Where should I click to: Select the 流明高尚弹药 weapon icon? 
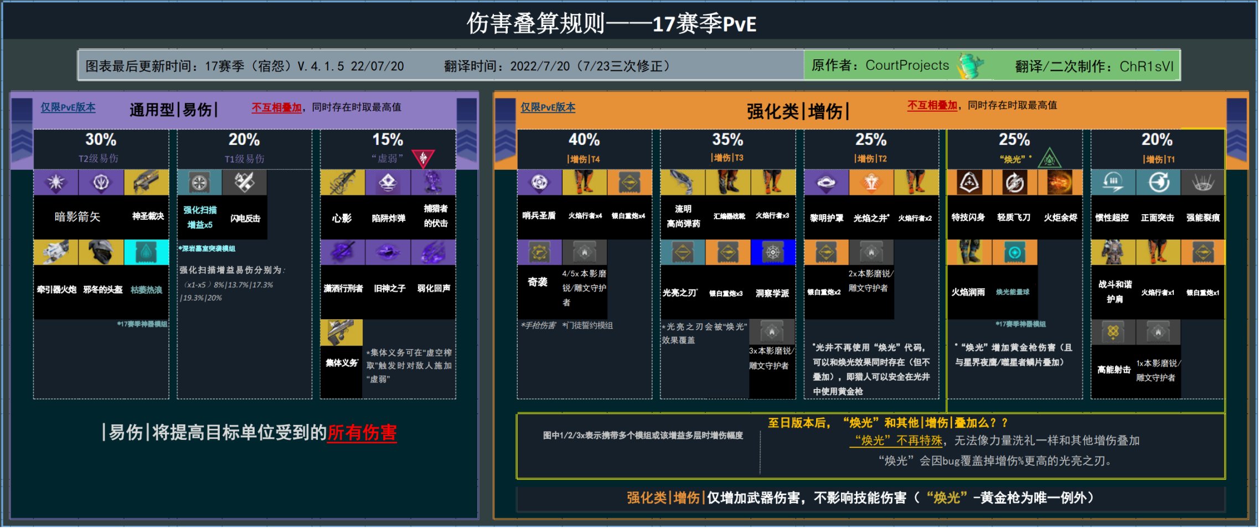tap(683, 183)
